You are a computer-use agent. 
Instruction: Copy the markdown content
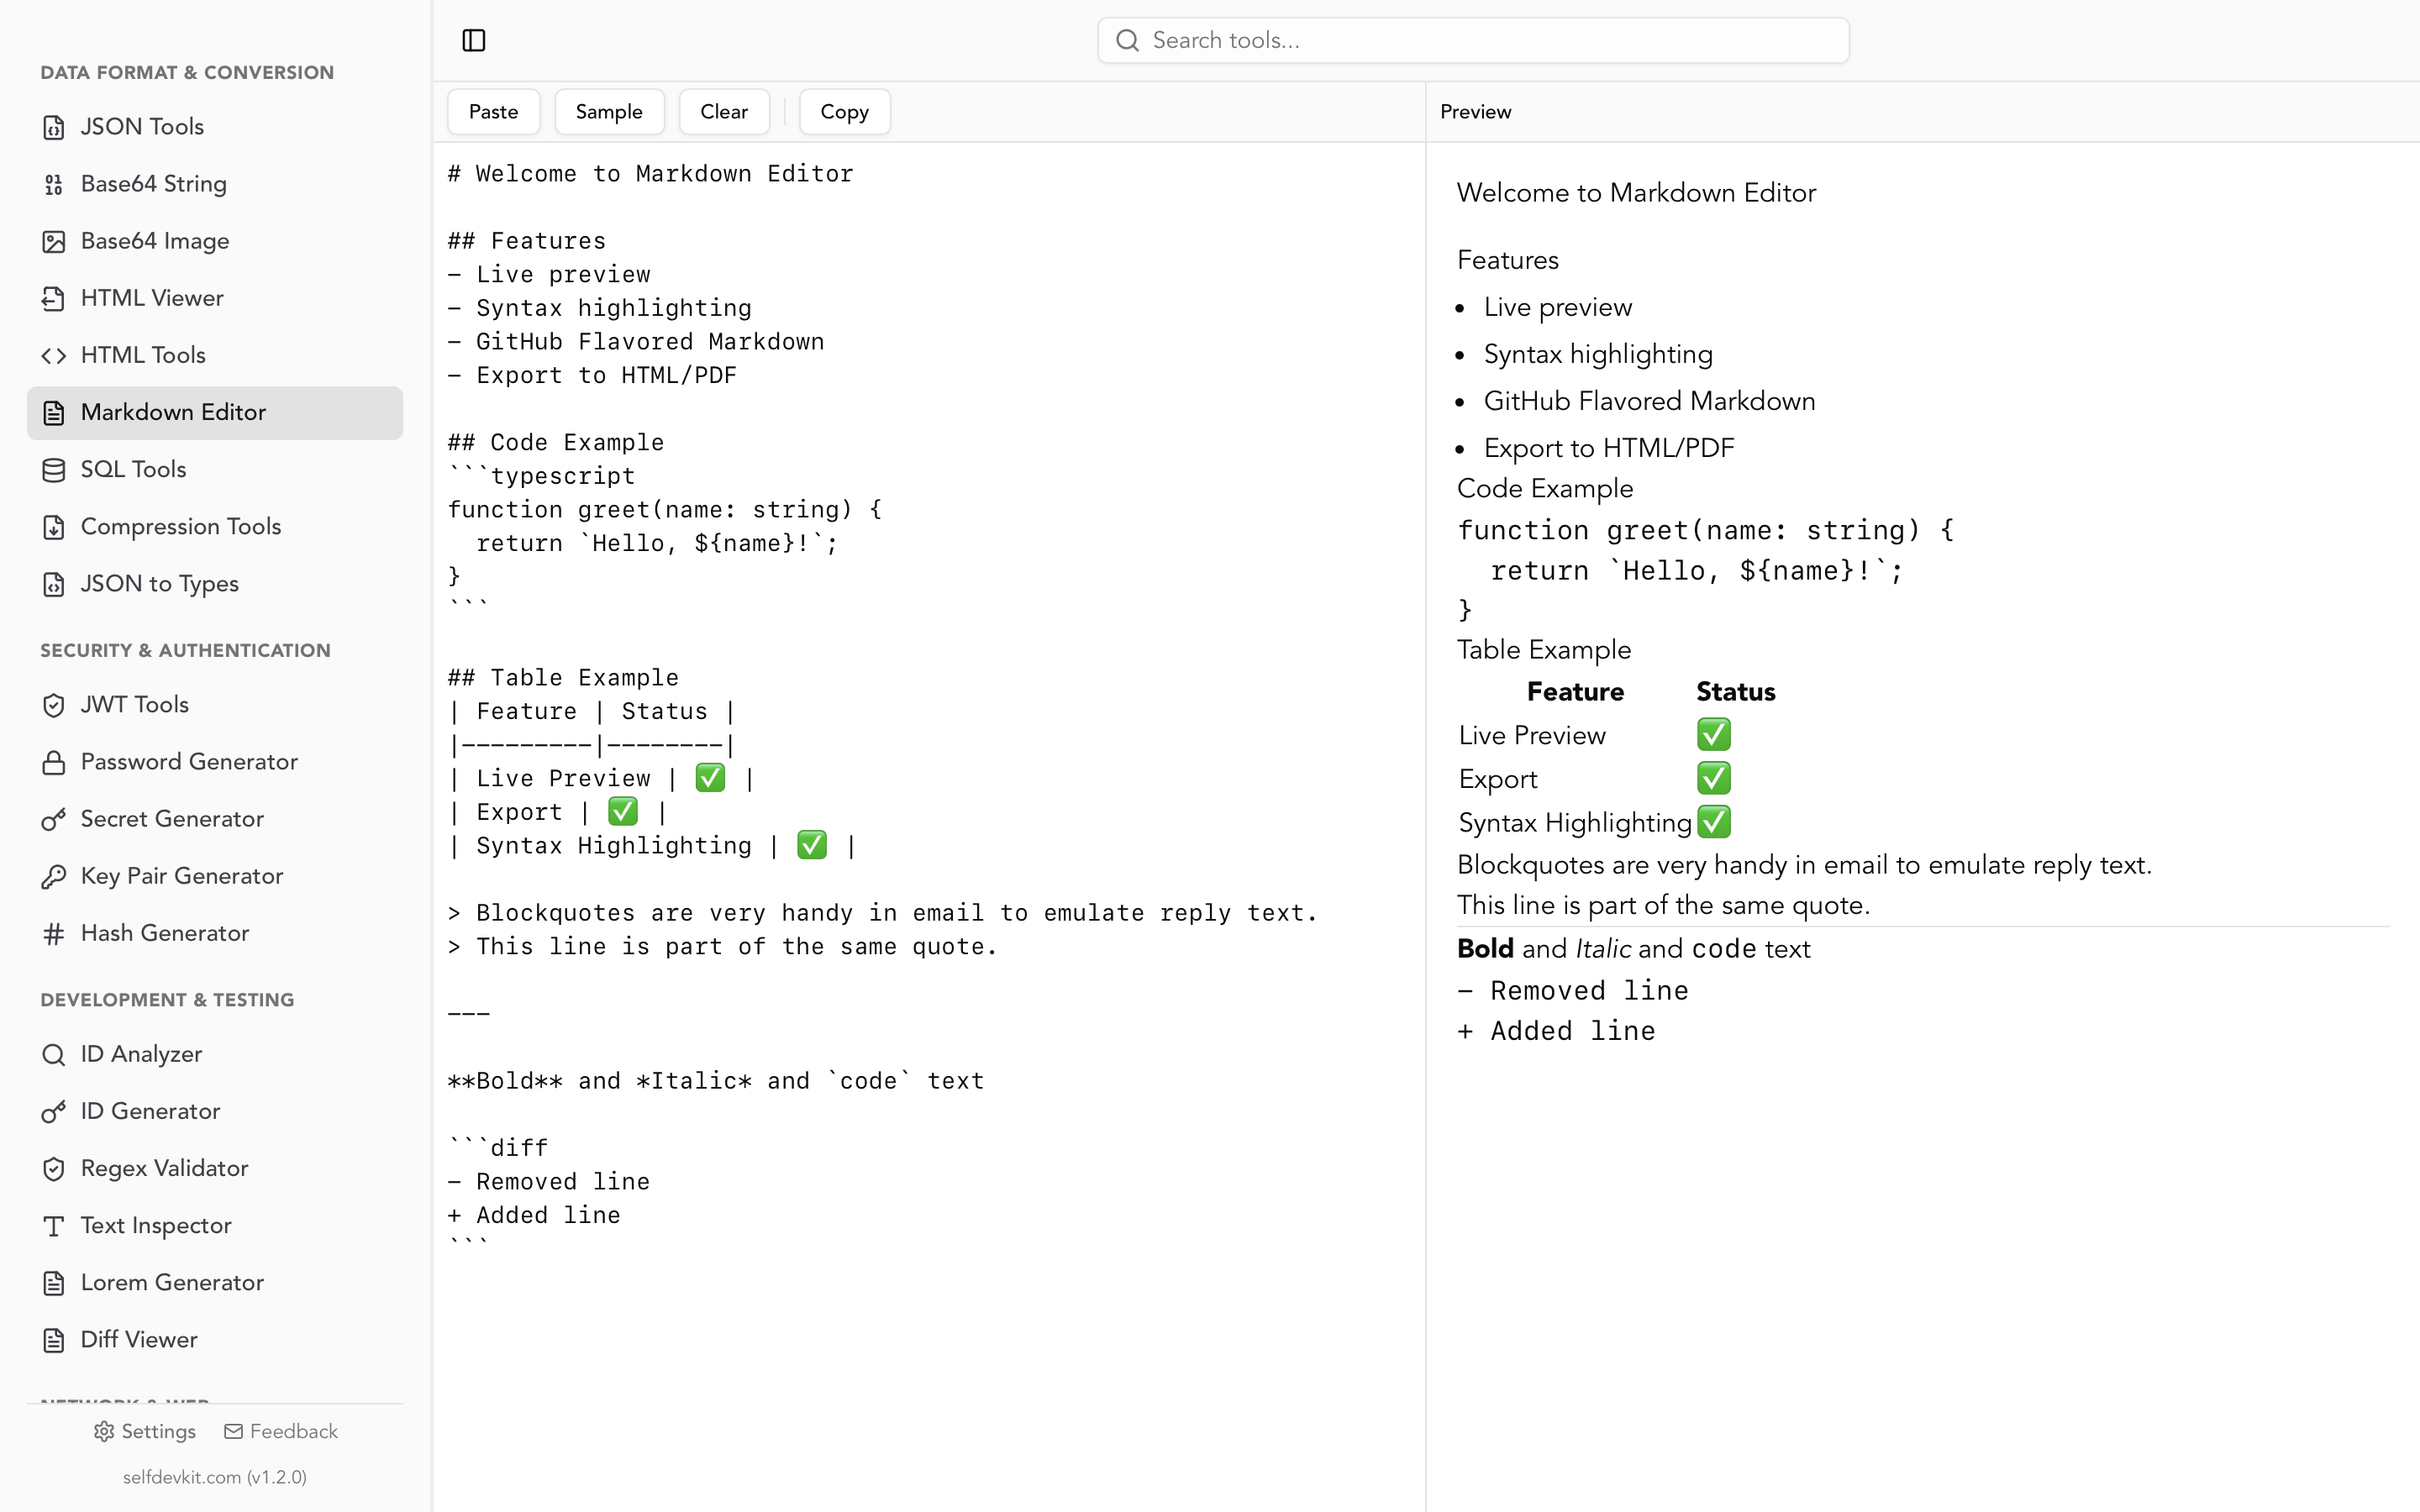pyautogui.click(x=845, y=112)
